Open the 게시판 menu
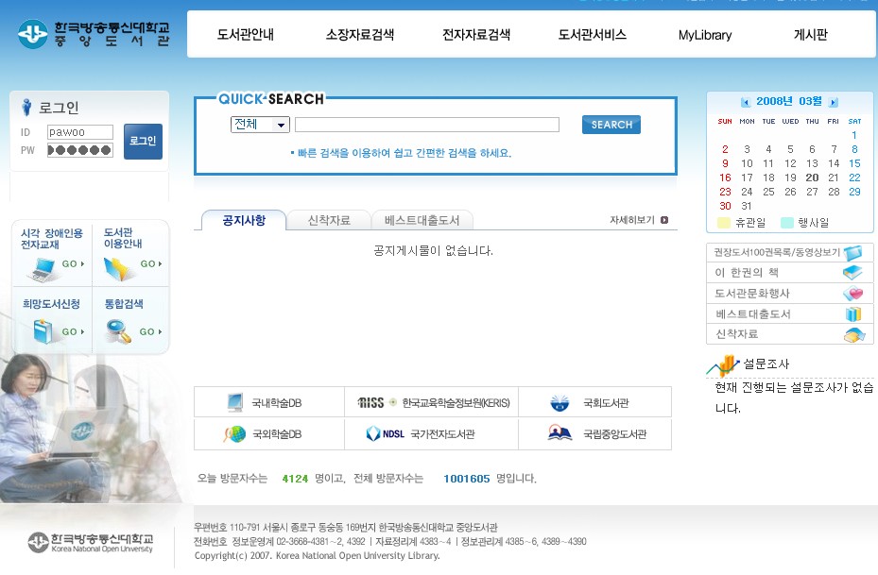878x575 pixels. [x=810, y=35]
